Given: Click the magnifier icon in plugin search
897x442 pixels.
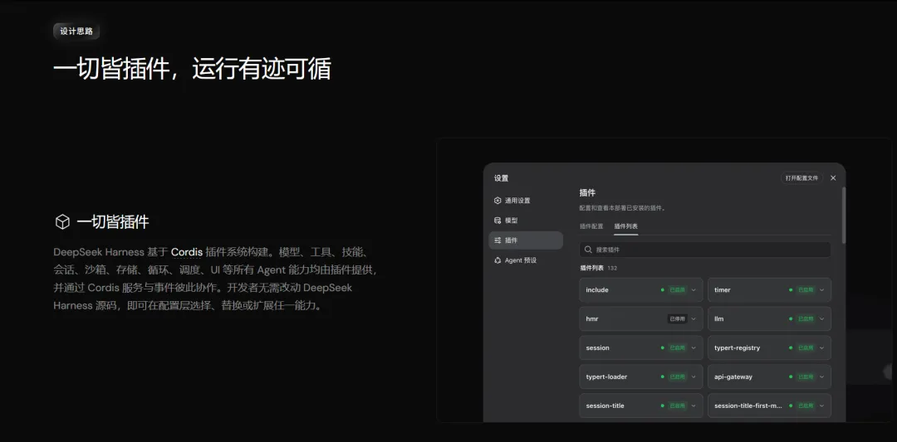Looking at the screenshot, I should pyautogui.click(x=588, y=250).
